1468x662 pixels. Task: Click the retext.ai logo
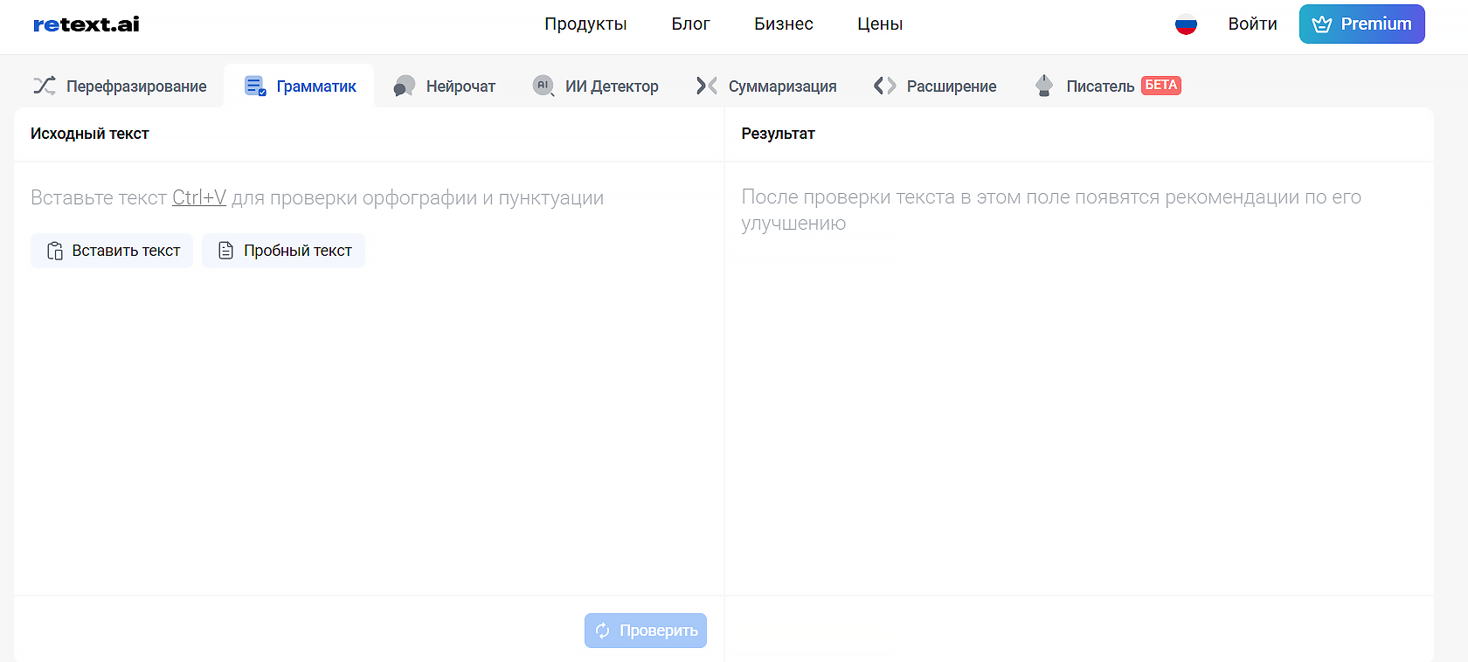click(x=87, y=24)
